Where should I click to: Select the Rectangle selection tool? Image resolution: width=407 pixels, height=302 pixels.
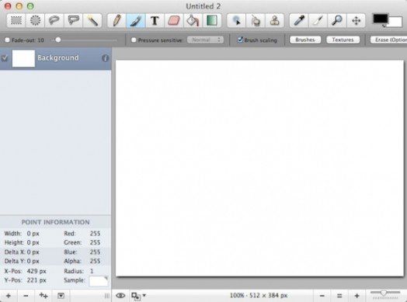(16, 20)
